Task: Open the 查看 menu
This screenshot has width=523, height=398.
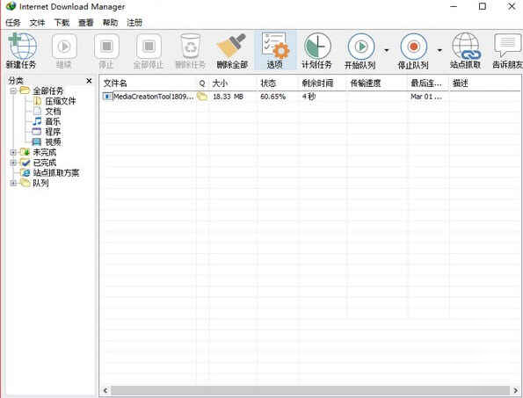Action: [x=86, y=23]
